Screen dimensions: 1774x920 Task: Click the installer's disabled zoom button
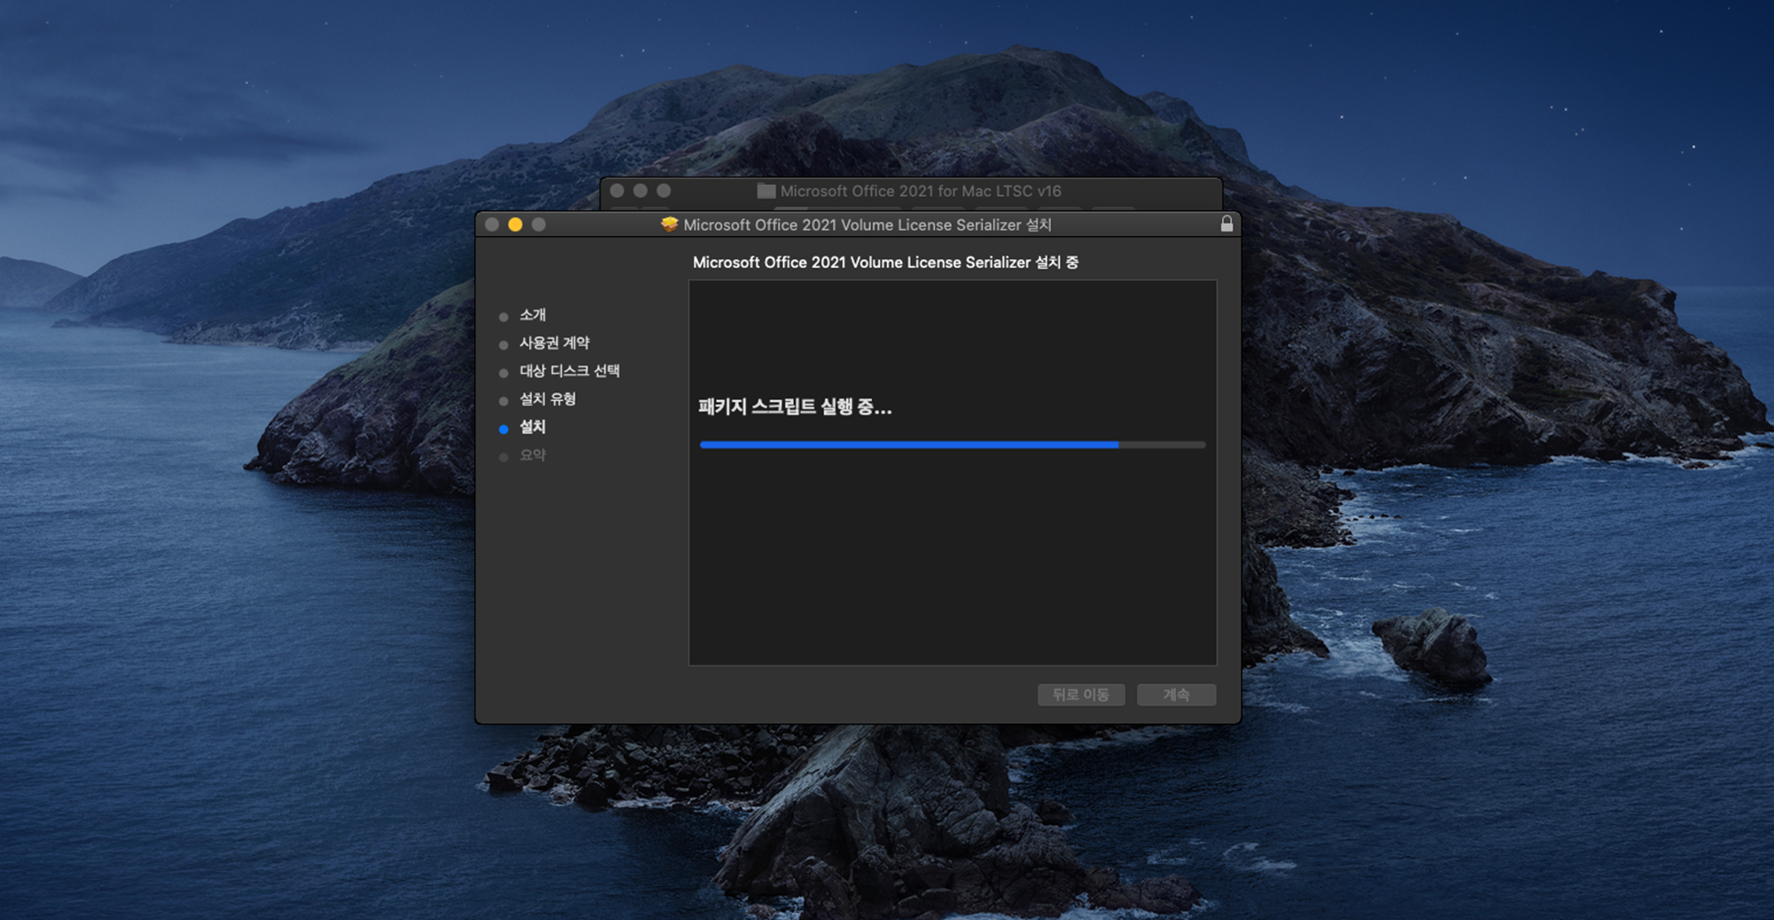538,224
